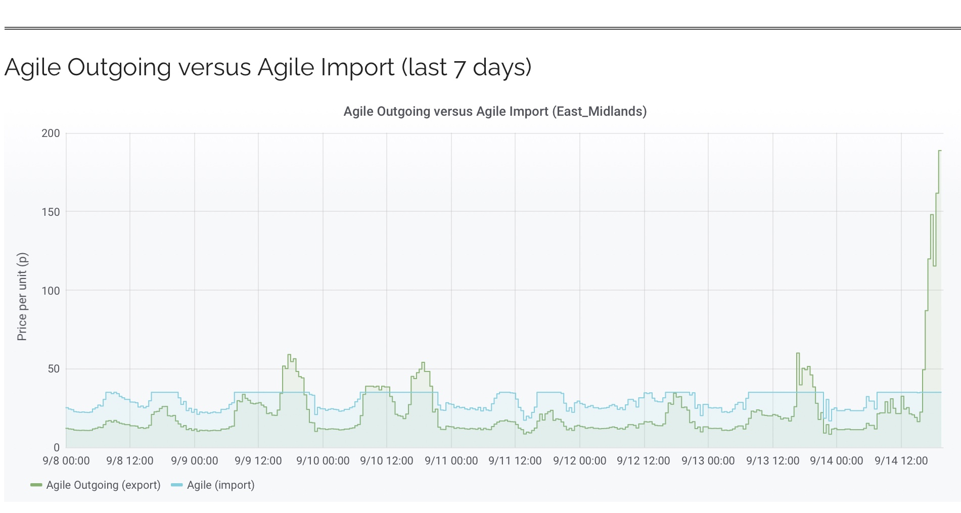Click the x-axis label 9/10 12:00
The height and width of the screenshot is (513, 961).
[387, 461]
